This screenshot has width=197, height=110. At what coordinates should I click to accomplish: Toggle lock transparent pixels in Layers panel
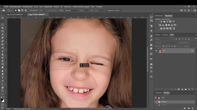coord(163,46)
